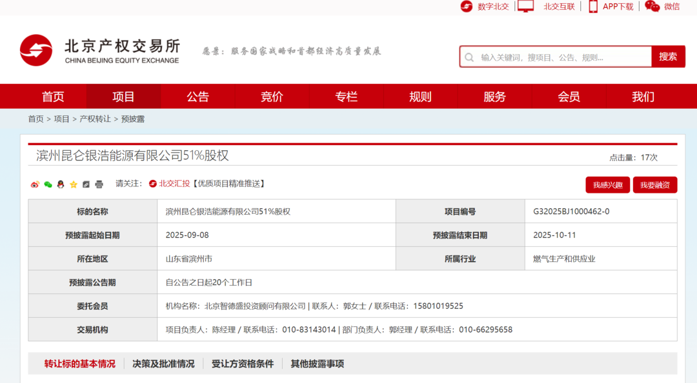
Task: Go to 项目 in the breadcrumb
Action: pos(61,119)
